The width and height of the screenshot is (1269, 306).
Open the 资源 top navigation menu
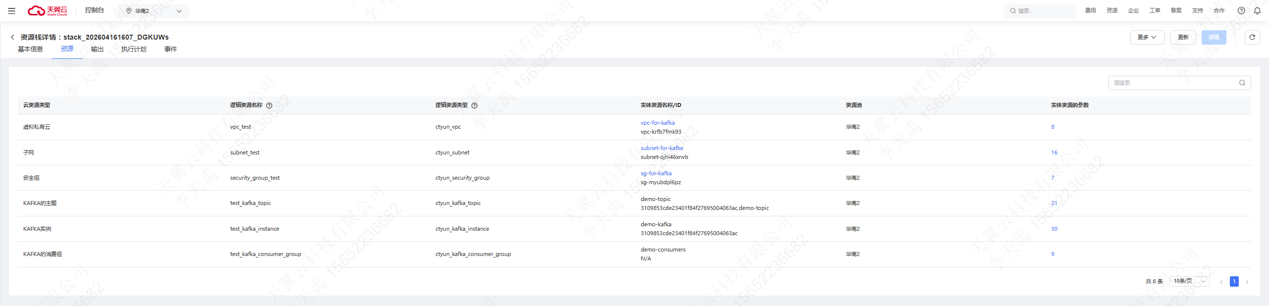[1112, 10]
